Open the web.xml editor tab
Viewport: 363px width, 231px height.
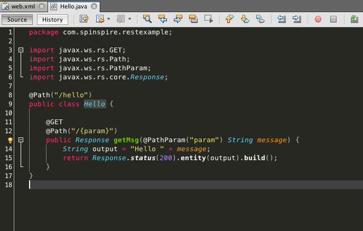(23, 6)
